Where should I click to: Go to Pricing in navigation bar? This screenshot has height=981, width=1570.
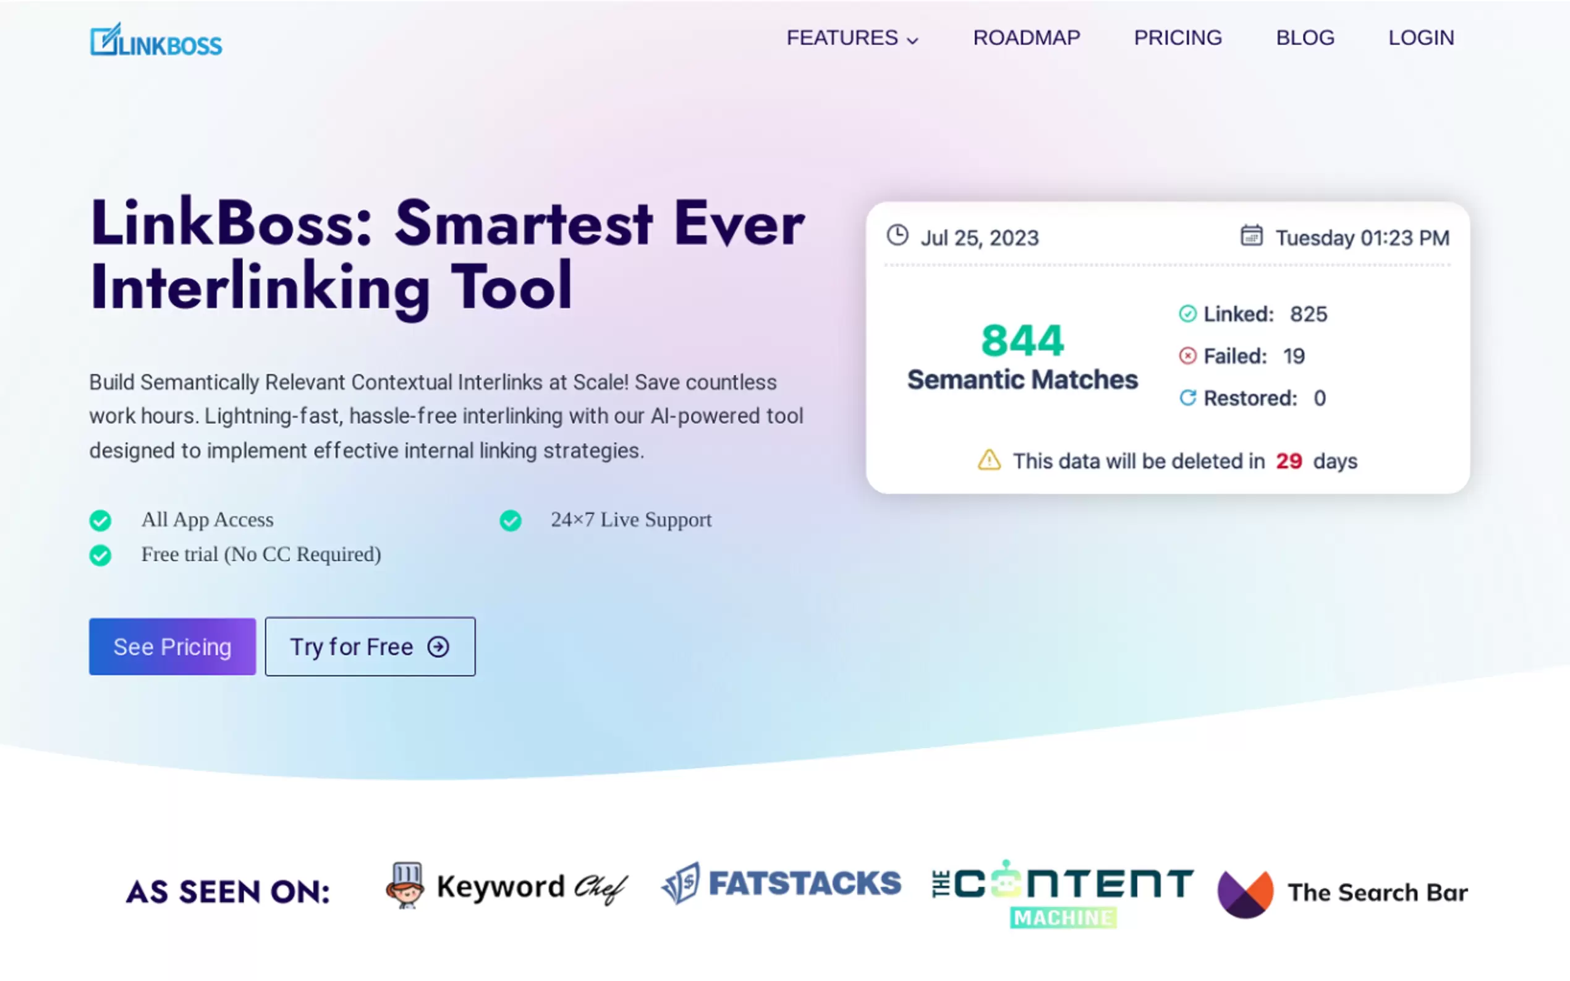click(1177, 38)
